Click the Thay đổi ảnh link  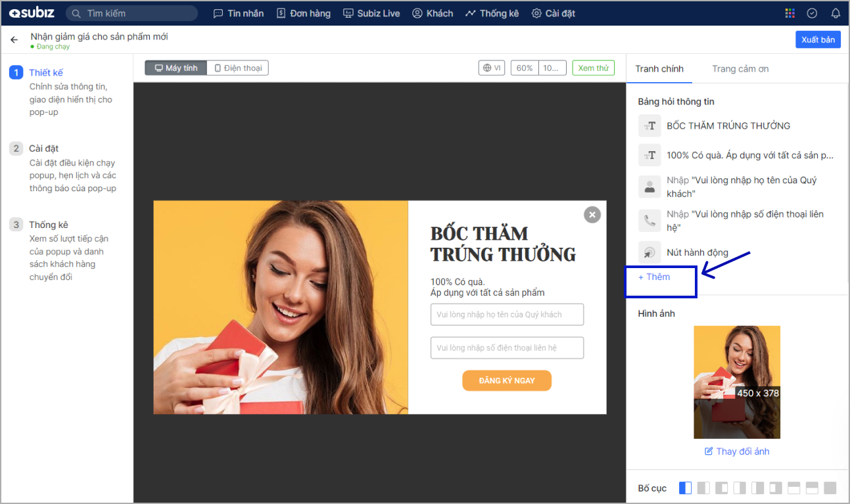736,451
